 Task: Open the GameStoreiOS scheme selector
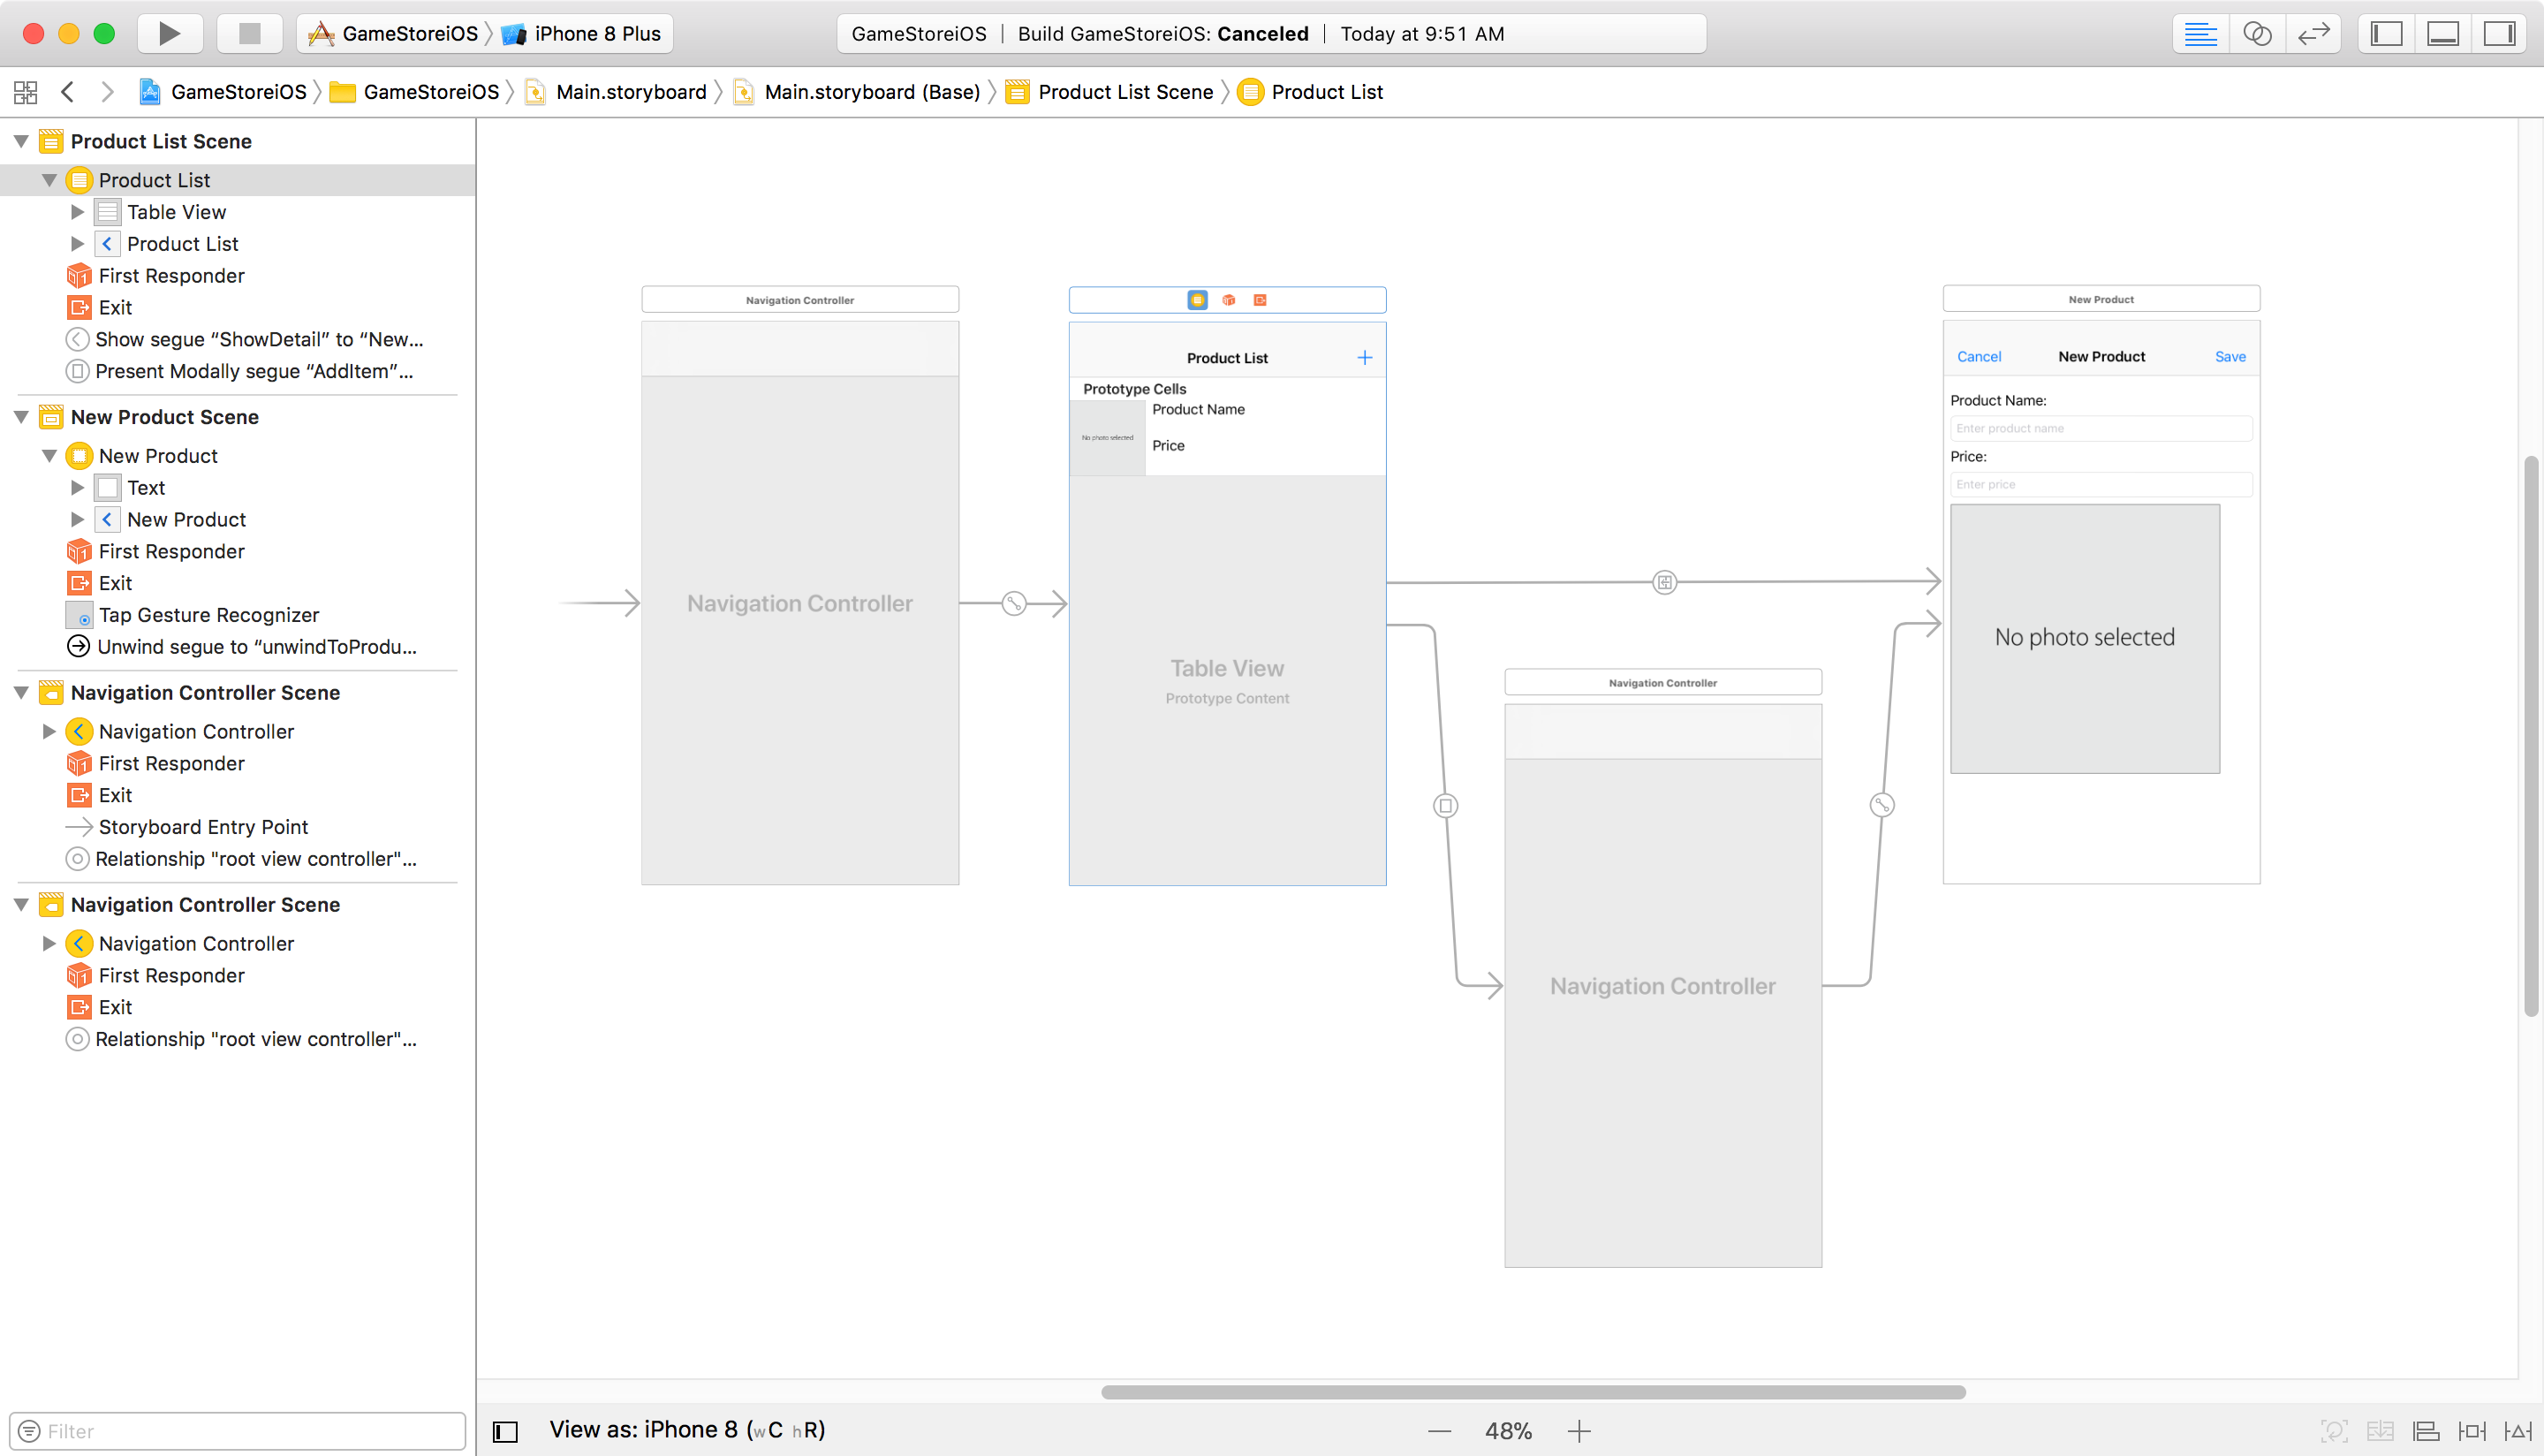[393, 33]
